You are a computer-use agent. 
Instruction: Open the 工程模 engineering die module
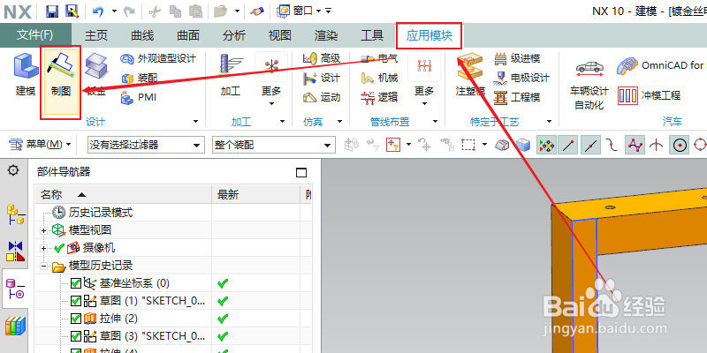[517, 97]
